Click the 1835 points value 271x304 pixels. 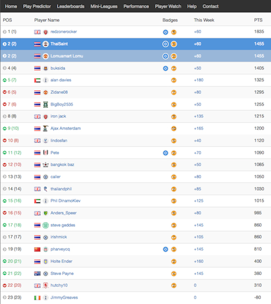(259, 32)
